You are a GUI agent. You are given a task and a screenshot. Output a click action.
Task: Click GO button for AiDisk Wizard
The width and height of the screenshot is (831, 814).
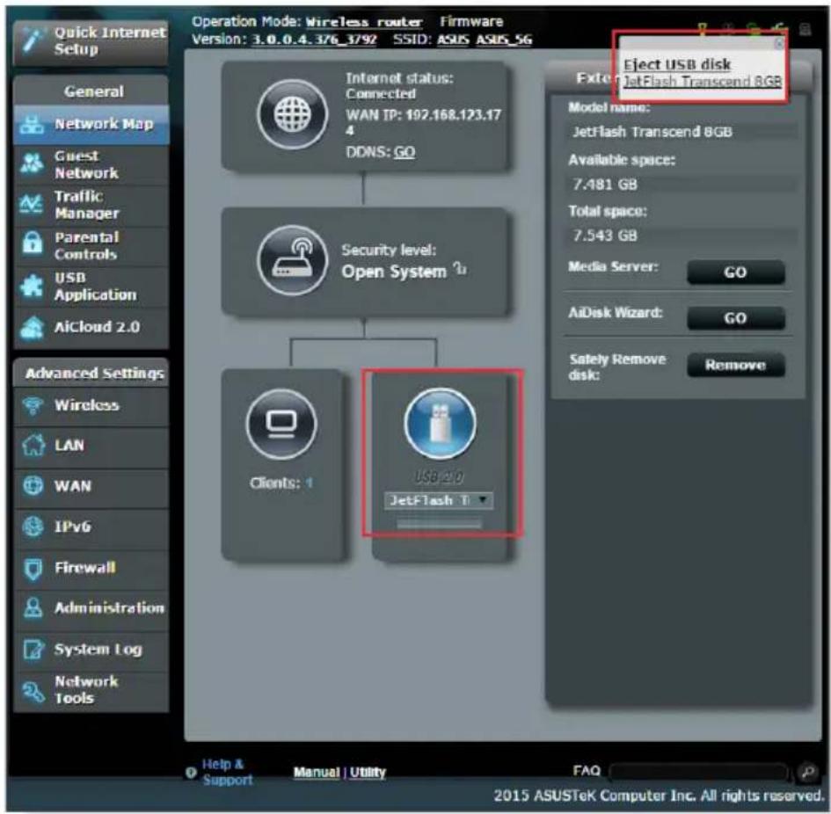point(736,318)
